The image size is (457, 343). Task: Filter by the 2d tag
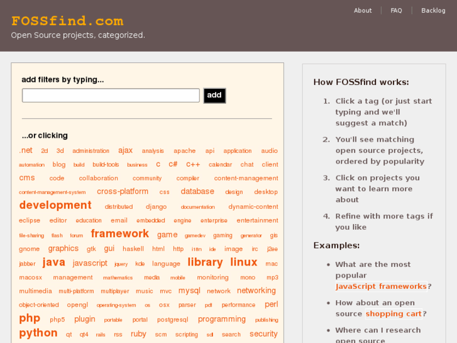coord(44,151)
